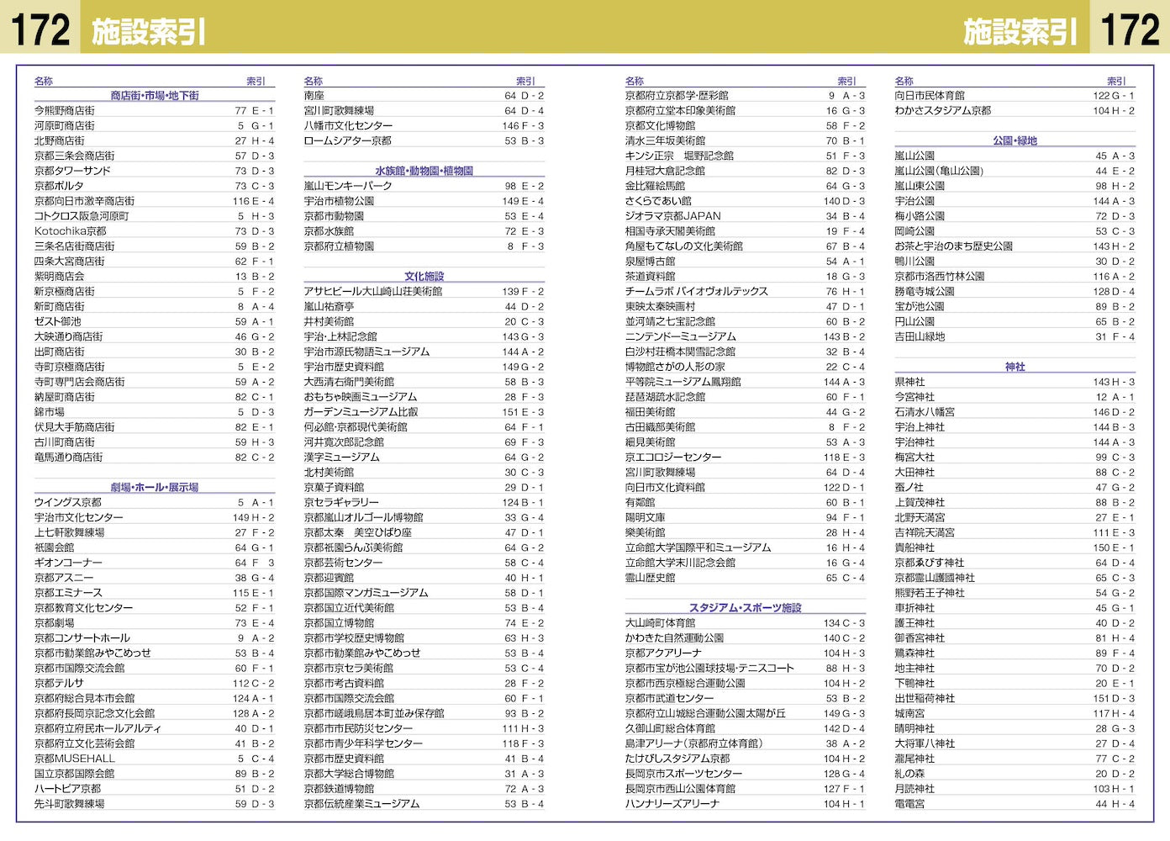Select the 索引 column label above 南座
Screen dimensions: 1170x841
(x=526, y=80)
